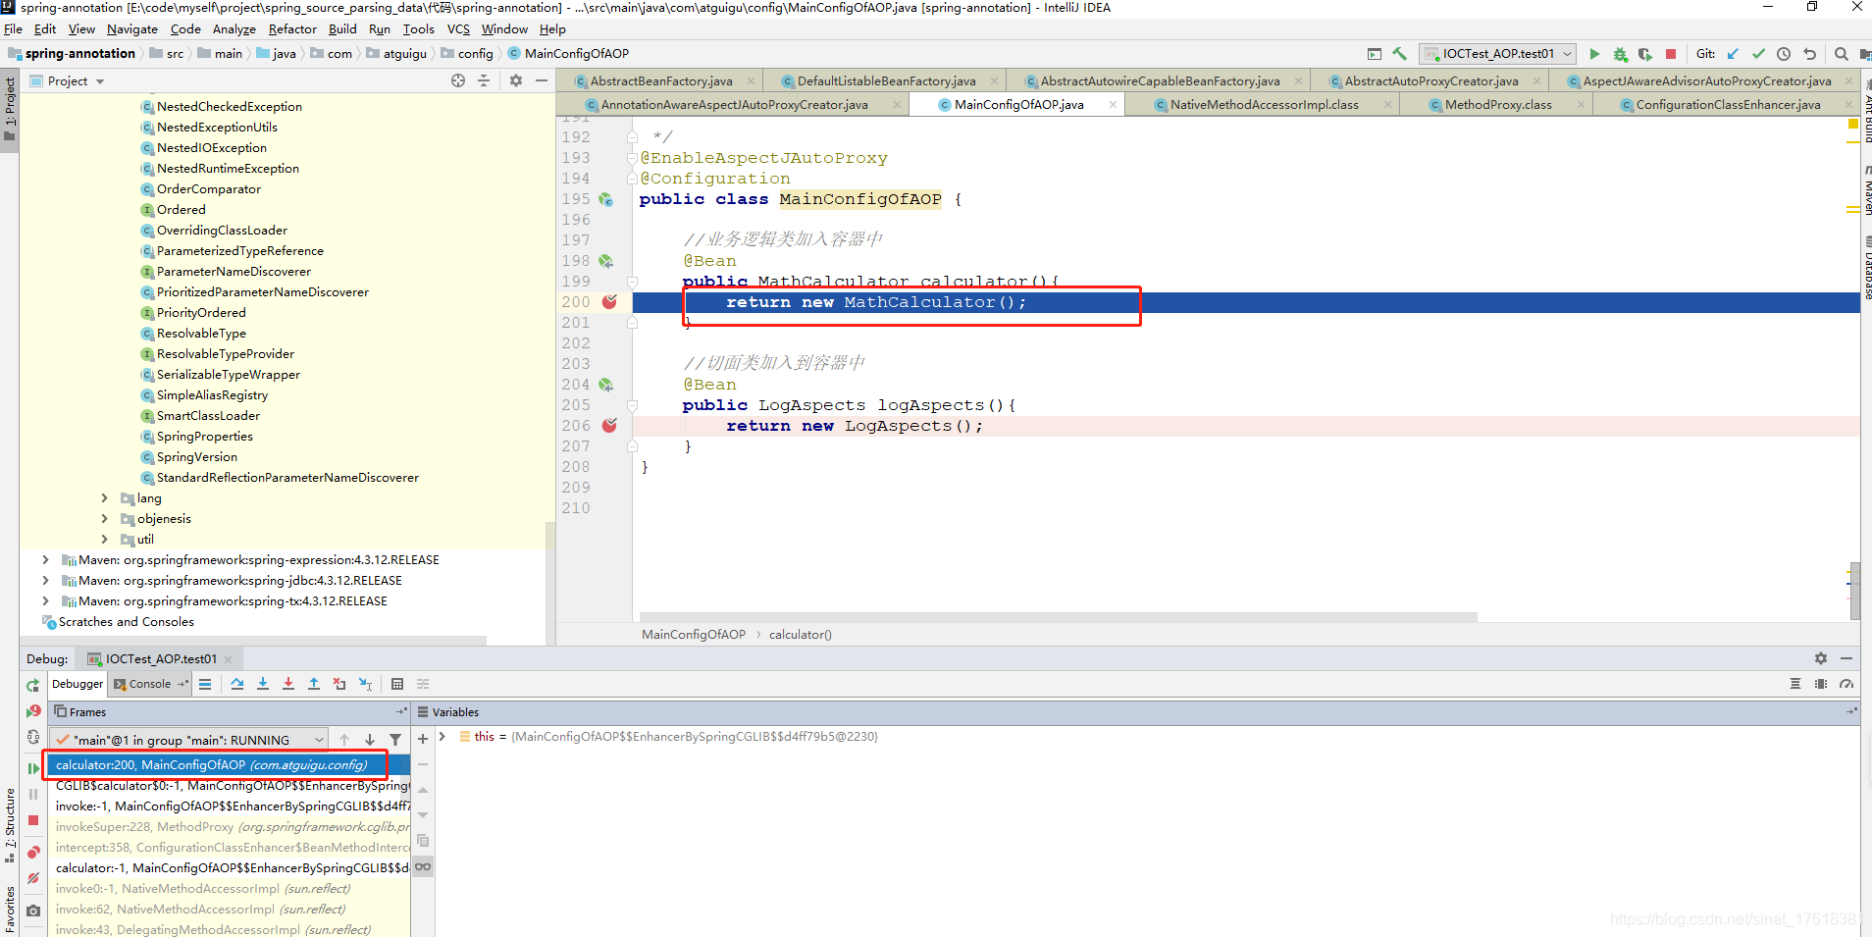Open View Breakpoints double red circles
Viewport: 1872px width, 937px height.
point(33,852)
